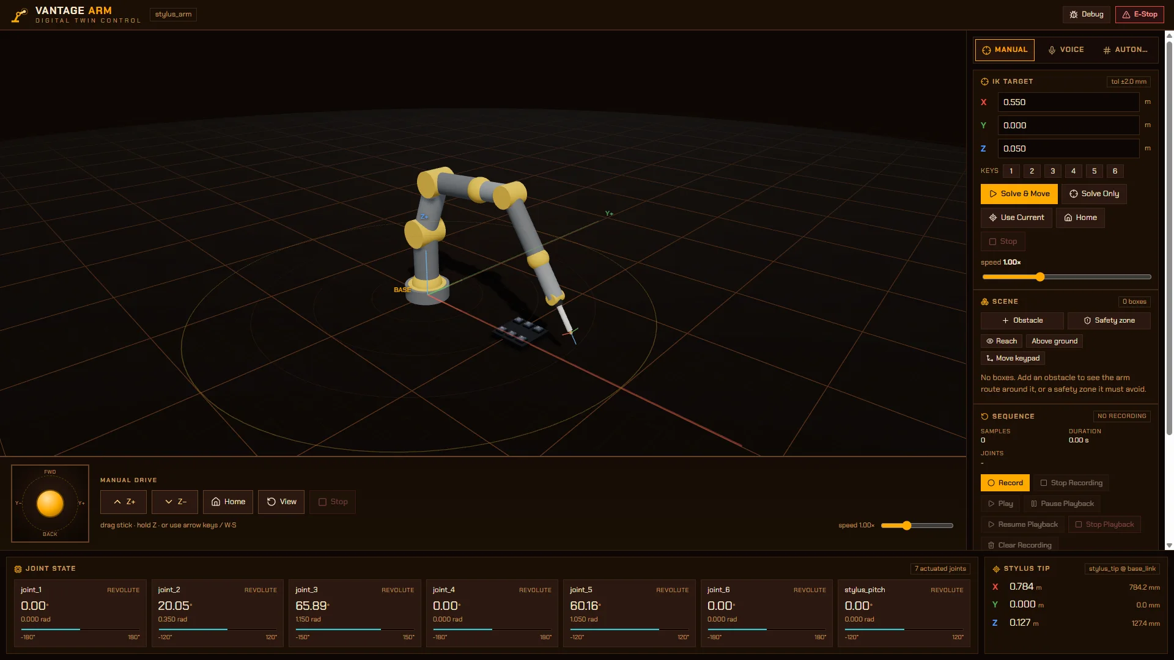
Task: Click the STYLUS TIP header icon
Action: pos(996,568)
